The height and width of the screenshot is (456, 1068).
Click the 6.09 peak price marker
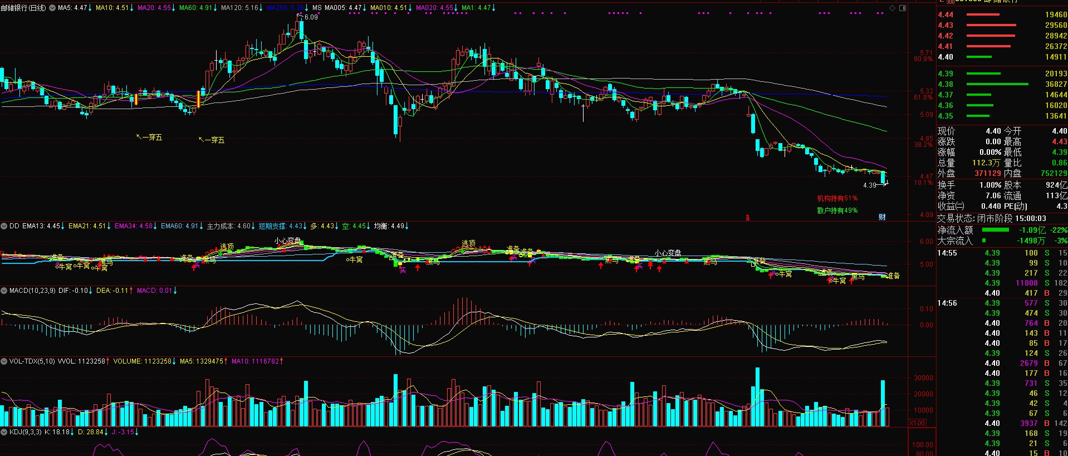pos(311,17)
